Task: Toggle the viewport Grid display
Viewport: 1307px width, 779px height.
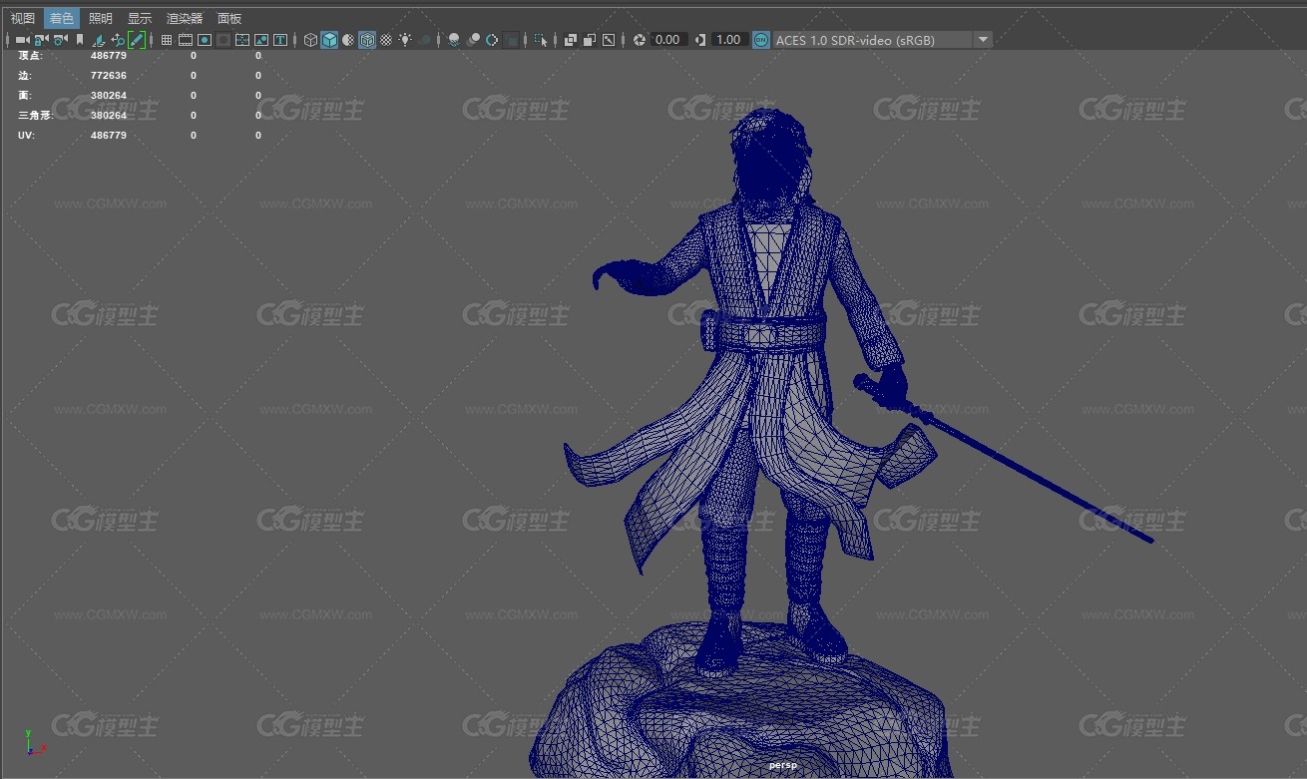Action: point(167,40)
